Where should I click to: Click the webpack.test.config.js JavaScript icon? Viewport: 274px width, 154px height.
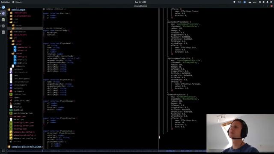(11, 138)
